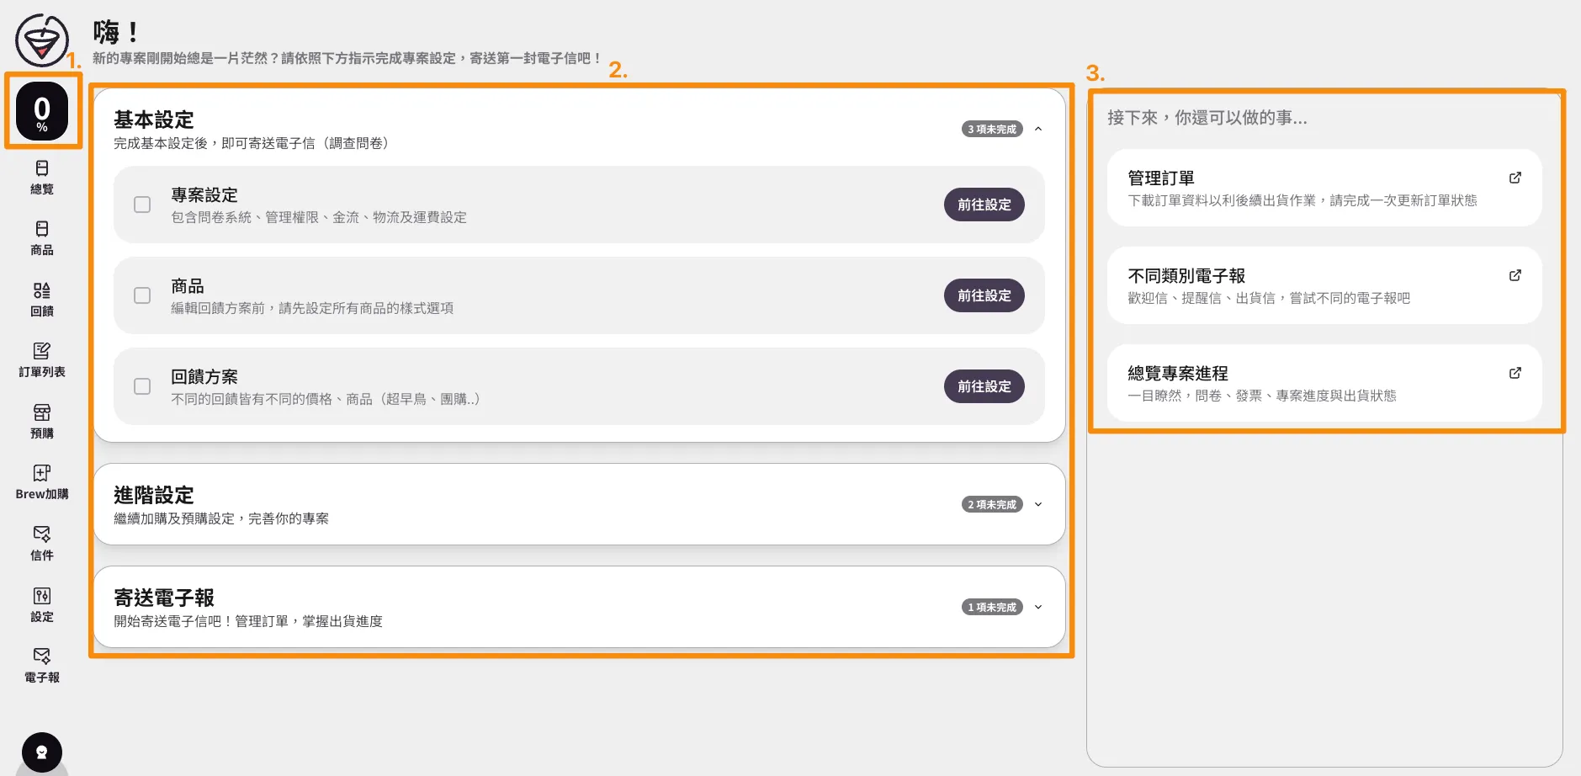This screenshot has height=776, width=1581.
Task: Click 前往設定 button for 專案設定
Action: [x=984, y=205]
